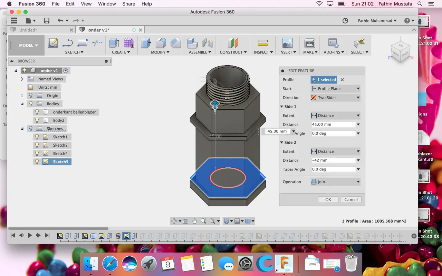Open the data panel grid icon

(14, 21)
